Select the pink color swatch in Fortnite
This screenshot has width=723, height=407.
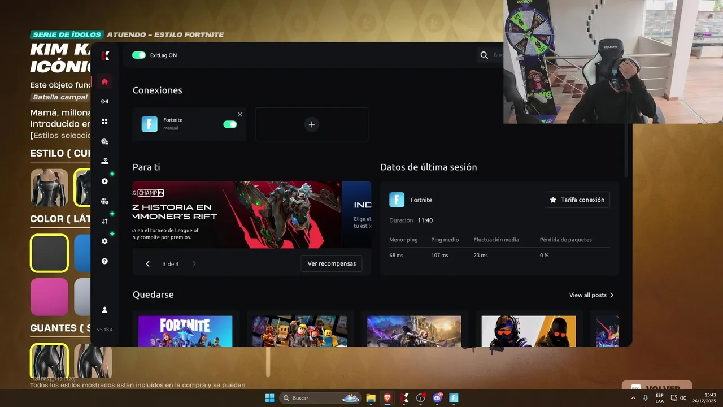[x=49, y=297]
